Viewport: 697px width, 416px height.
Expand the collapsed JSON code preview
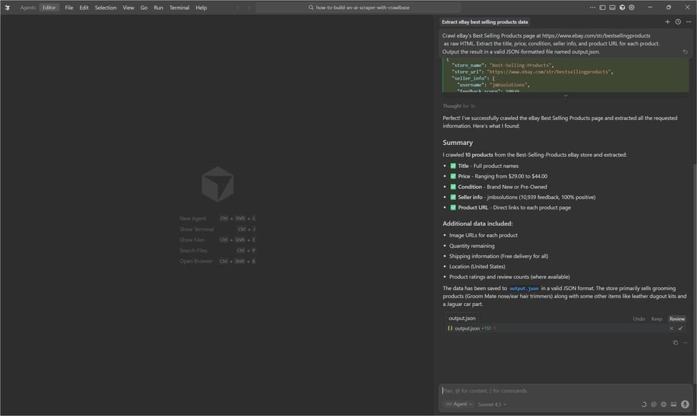(565, 95)
